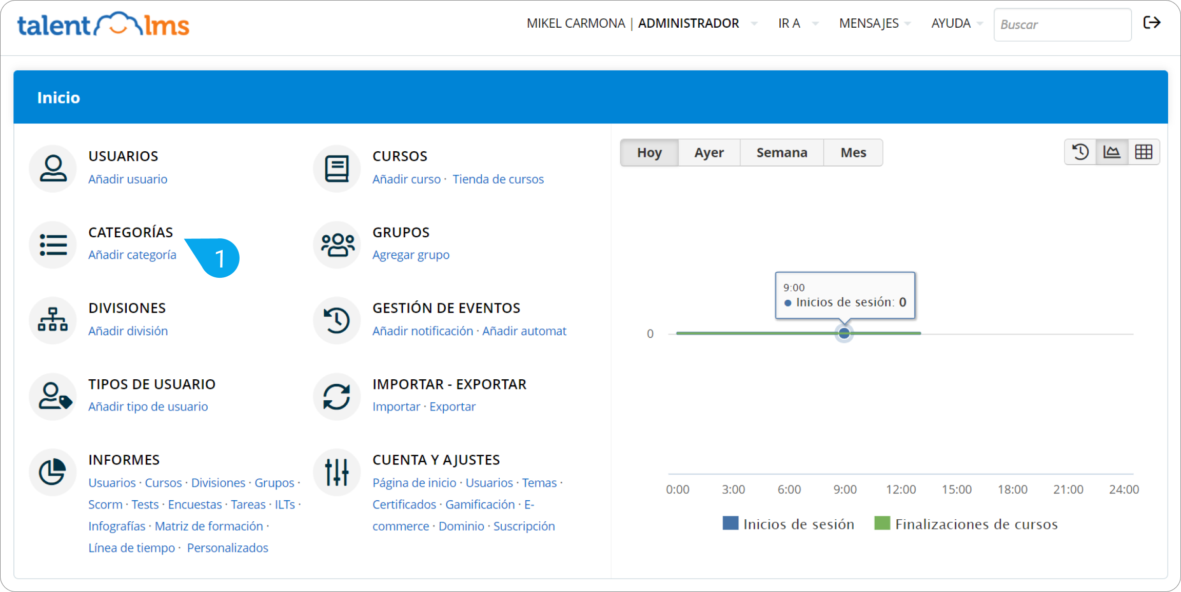
Task: Open Gamificación settings link
Action: 480,504
